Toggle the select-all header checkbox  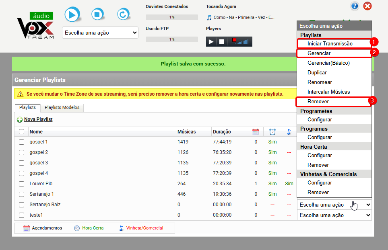(x=21, y=132)
